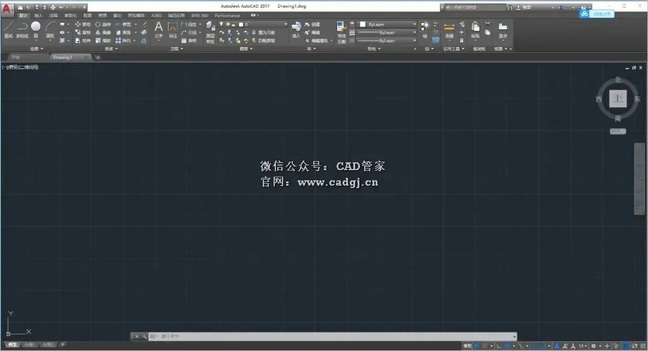The width and height of the screenshot is (648, 351).
Task: Click the Array (阵列) tool
Action: (x=124, y=41)
